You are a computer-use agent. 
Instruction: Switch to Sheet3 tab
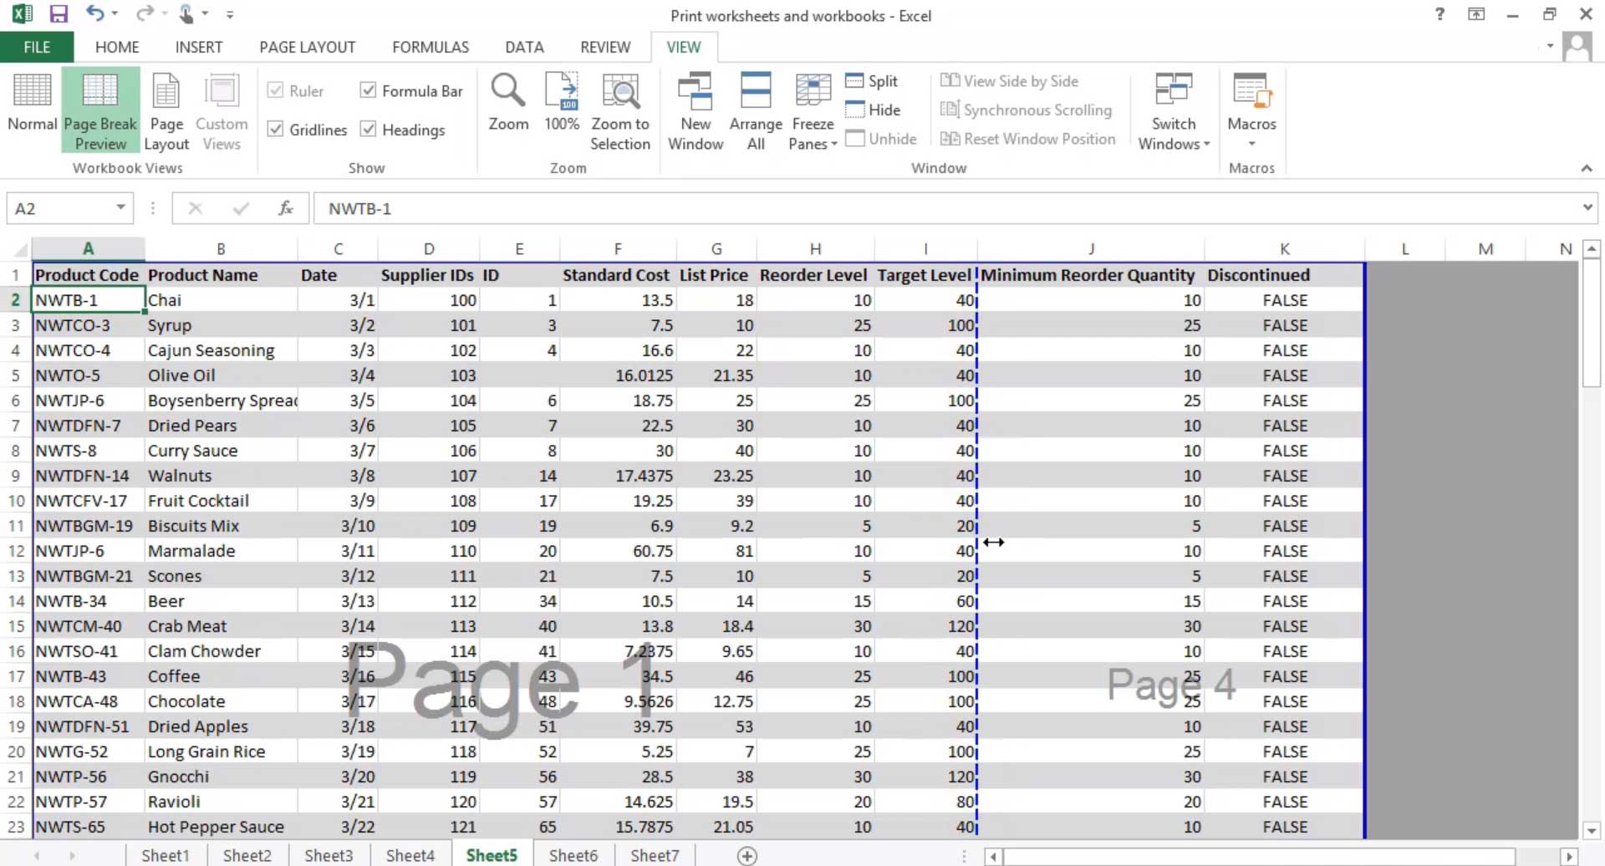pos(329,855)
